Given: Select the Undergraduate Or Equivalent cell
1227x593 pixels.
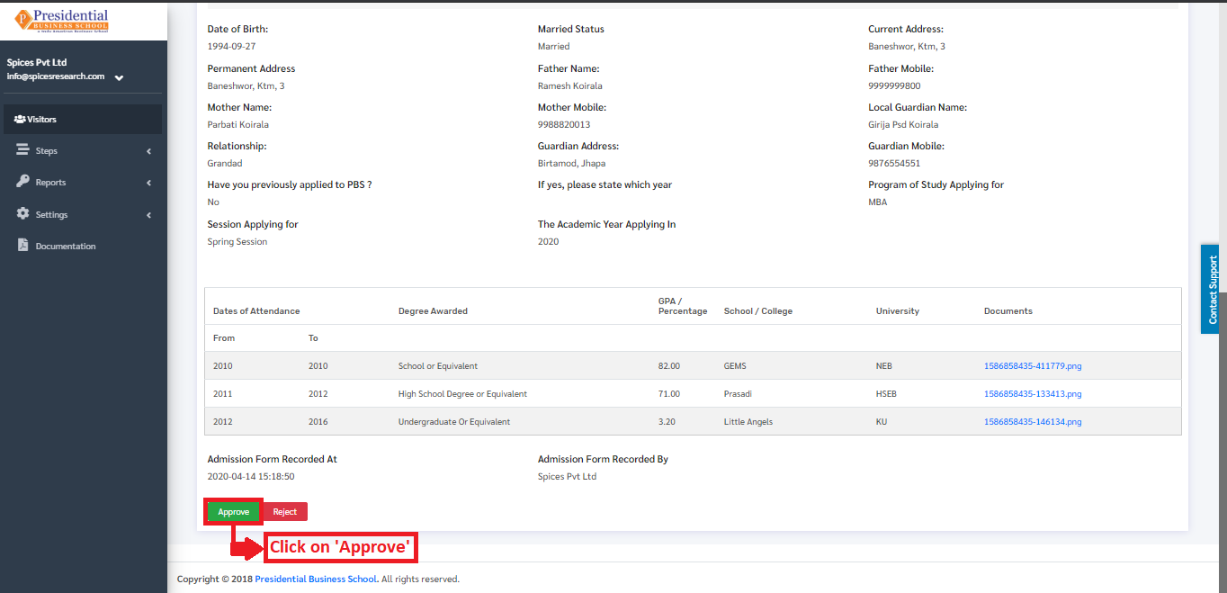Looking at the screenshot, I should [454, 422].
